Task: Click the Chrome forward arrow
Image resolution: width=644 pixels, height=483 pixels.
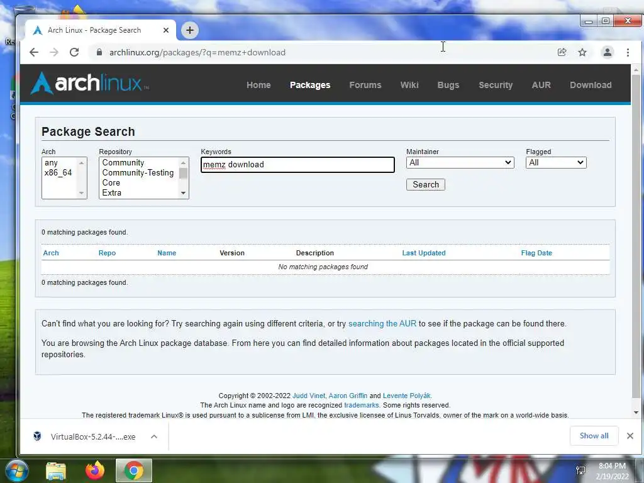Action: point(54,52)
